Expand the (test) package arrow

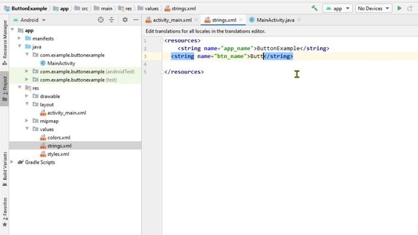pos(27,80)
